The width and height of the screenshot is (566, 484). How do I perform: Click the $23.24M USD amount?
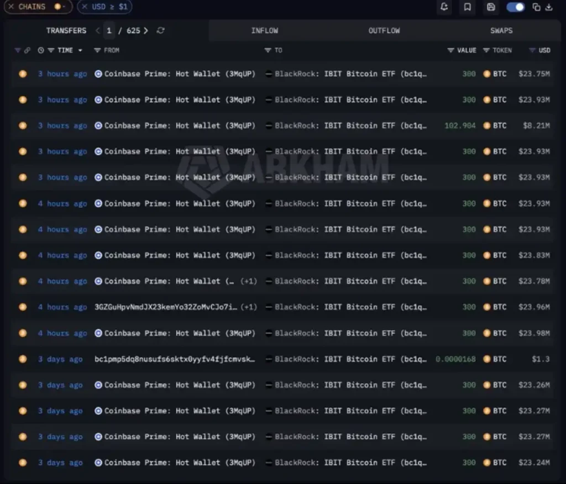click(534, 462)
